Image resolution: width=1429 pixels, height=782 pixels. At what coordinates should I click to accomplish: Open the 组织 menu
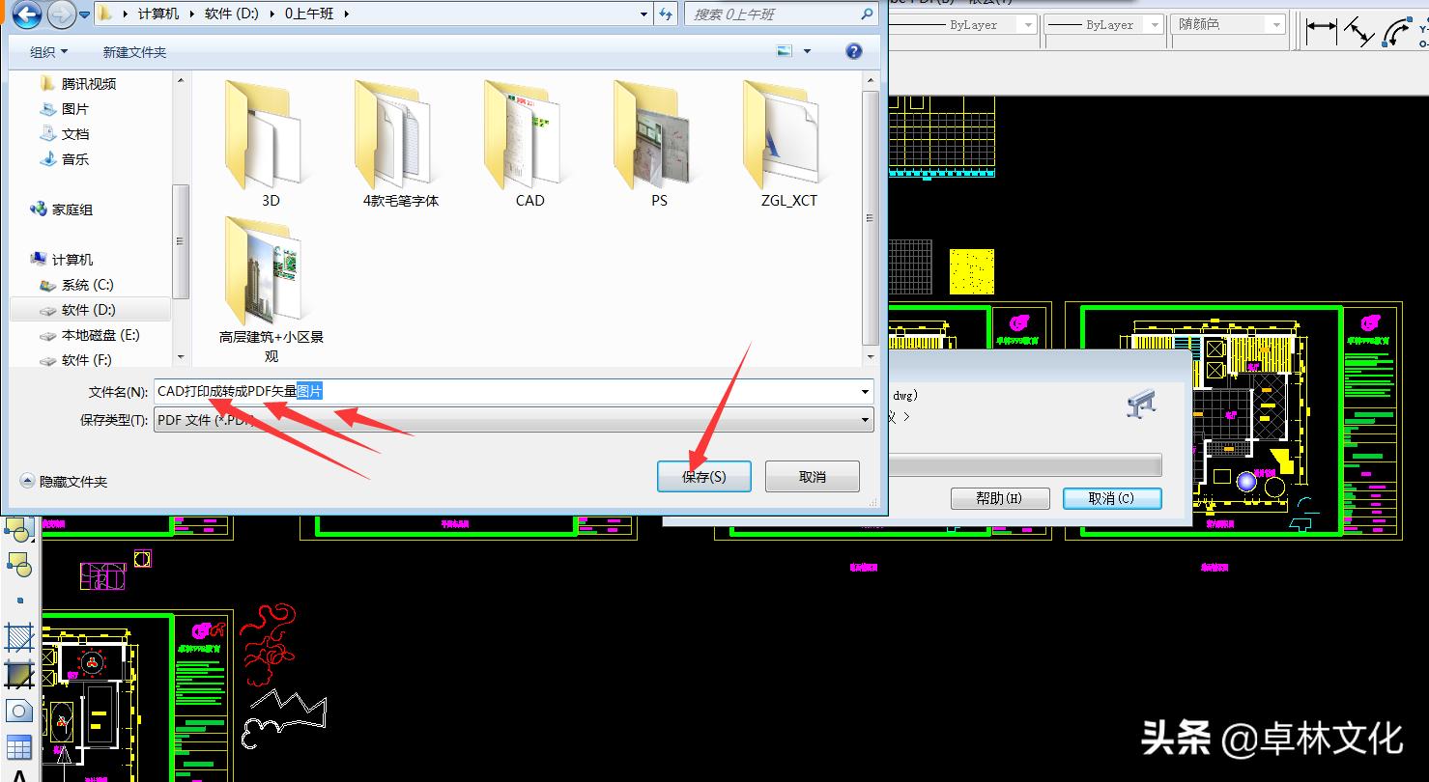(x=48, y=52)
